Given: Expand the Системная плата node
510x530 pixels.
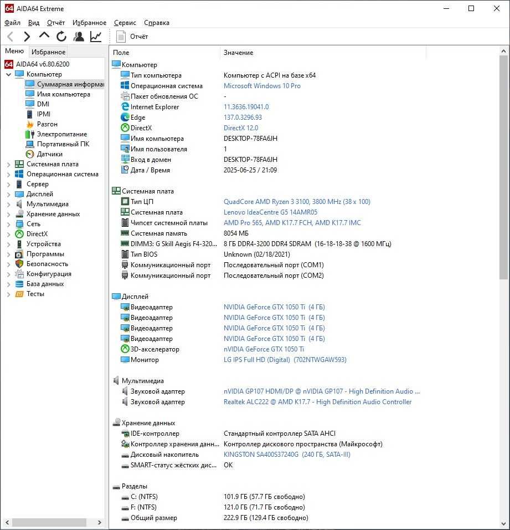Looking at the screenshot, I should point(9,165).
